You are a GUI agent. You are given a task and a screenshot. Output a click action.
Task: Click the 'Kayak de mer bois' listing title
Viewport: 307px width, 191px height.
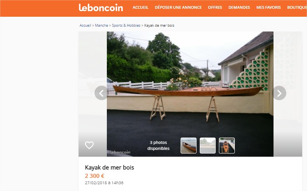tap(110, 167)
